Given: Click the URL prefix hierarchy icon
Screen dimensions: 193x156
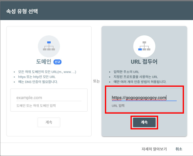Looking at the screenshot, I should (144, 46).
